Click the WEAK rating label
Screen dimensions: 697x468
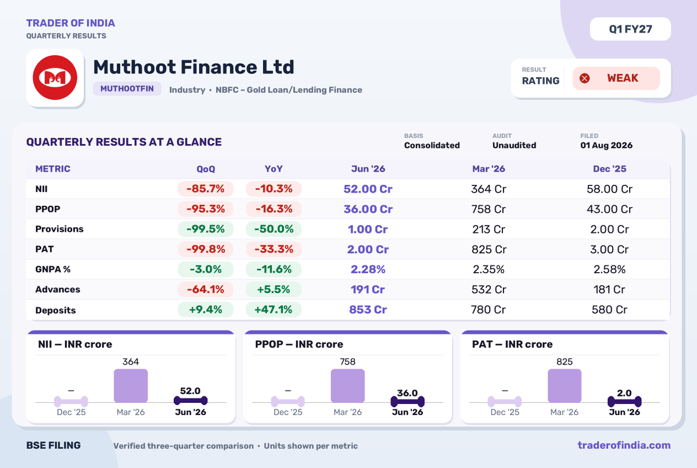pyautogui.click(x=623, y=78)
